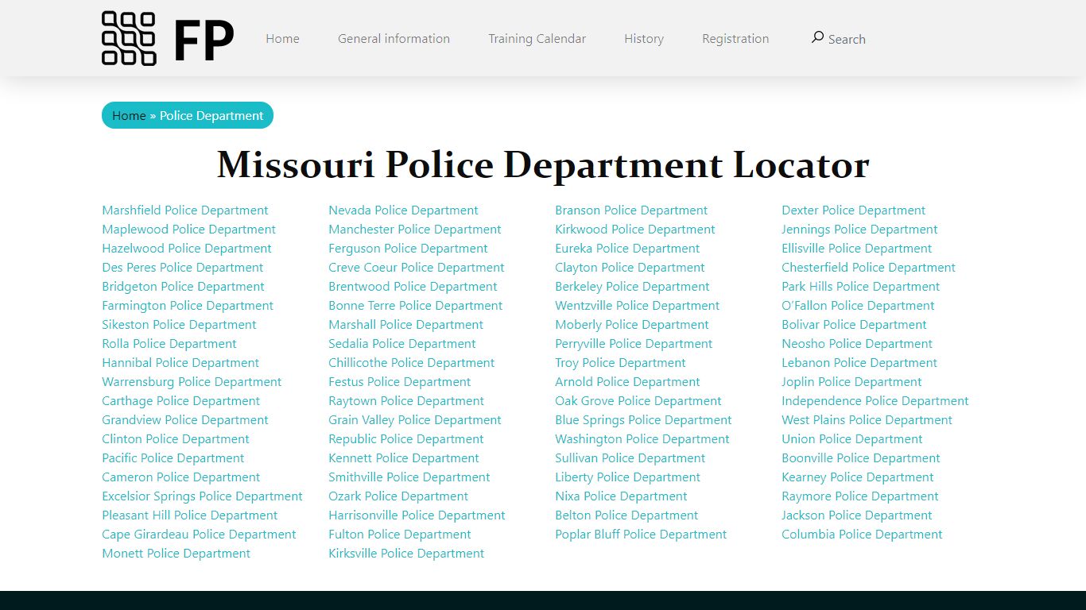Open the History menu item
Image resolution: width=1086 pixels, height=610 pixels.
click(644, 38)
